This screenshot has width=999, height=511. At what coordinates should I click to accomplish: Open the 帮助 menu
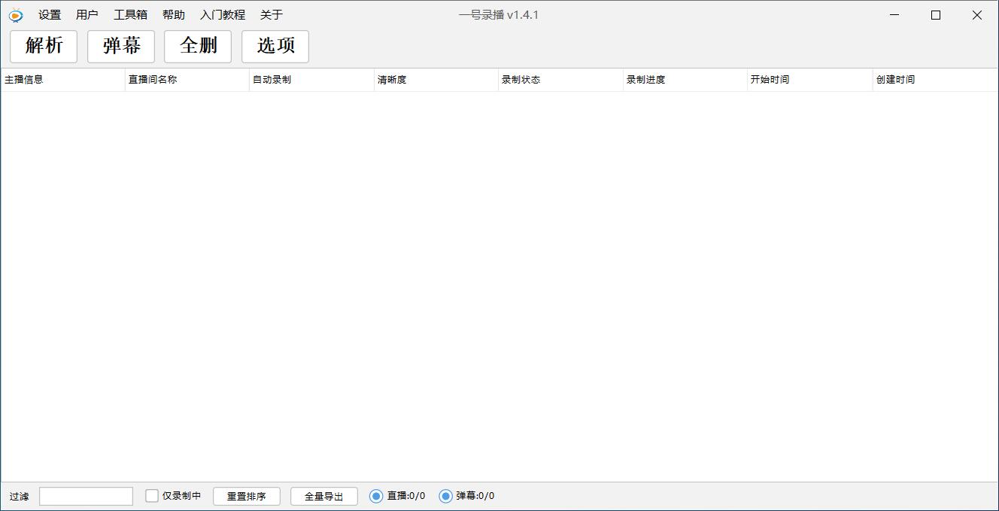tap(174, 14)
